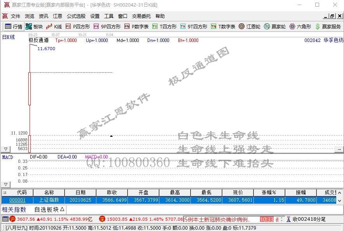Screen dimensions: 344x232
Task: Click the 最低 column header
Action: (x=206, y=192)
